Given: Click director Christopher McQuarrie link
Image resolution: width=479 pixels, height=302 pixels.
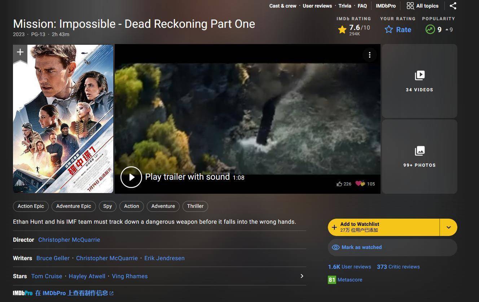Looking at the screenshot, I should point(69,240).
